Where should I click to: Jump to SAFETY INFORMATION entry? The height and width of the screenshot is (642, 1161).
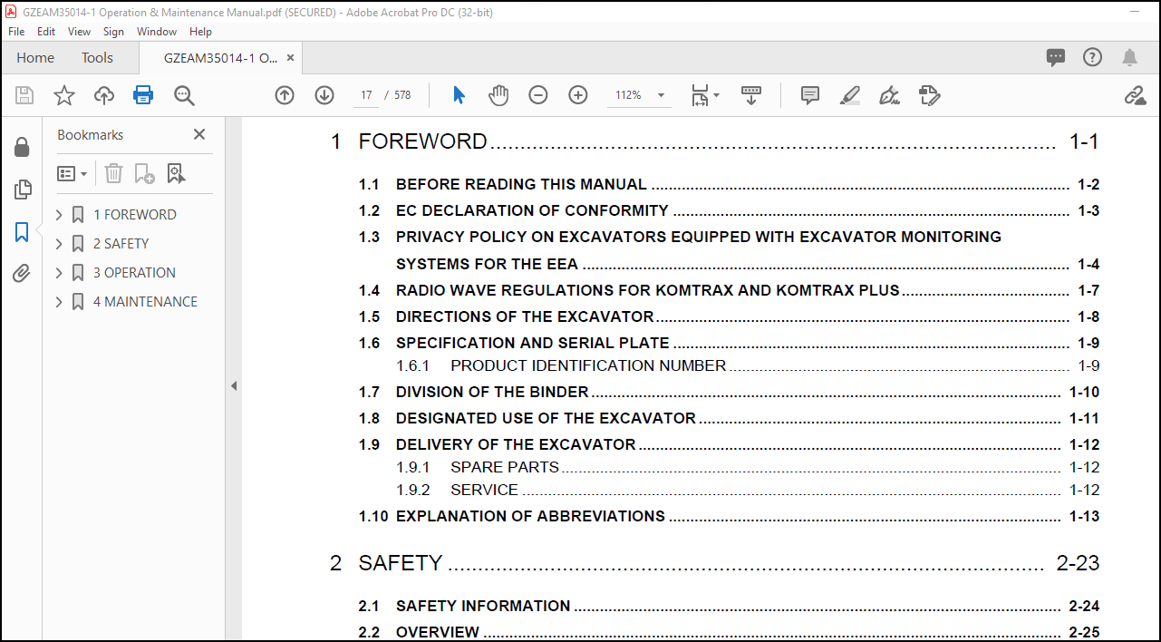tap(483, 606)
